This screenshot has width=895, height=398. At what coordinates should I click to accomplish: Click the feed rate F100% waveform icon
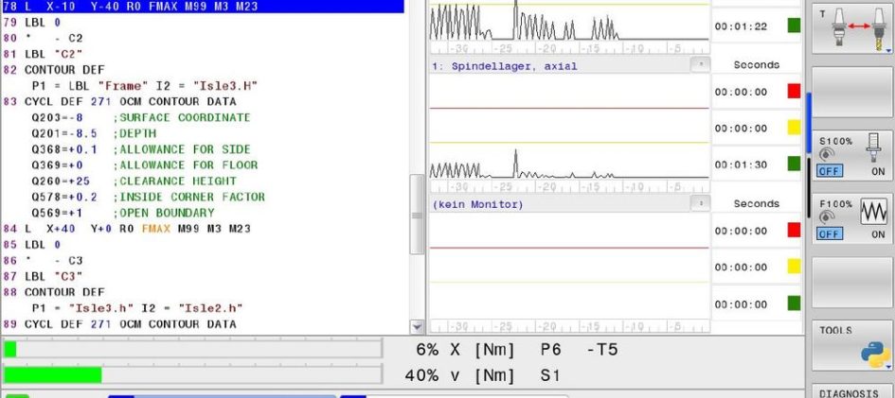coord(873,212)
